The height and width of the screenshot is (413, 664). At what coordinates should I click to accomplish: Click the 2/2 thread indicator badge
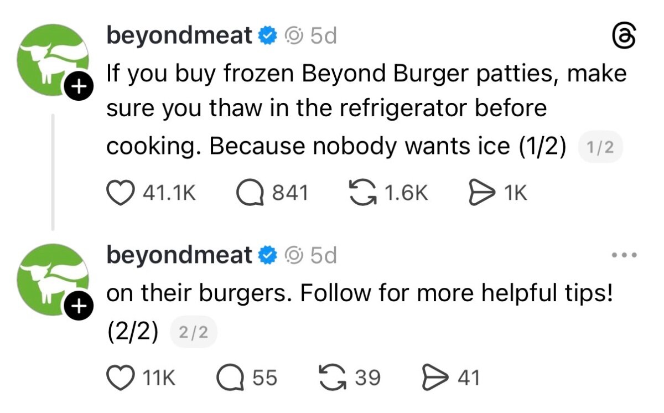pos(194,333)
